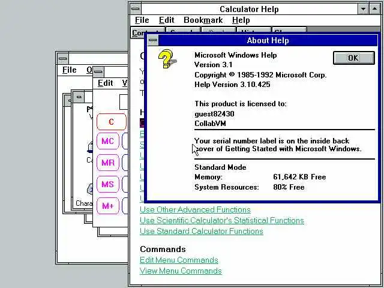The width and height of the screenshot is (384, 288).
Task: Click copyright 1985-1992 Microsoft Corp. line
Action: [x=260, y=74]
